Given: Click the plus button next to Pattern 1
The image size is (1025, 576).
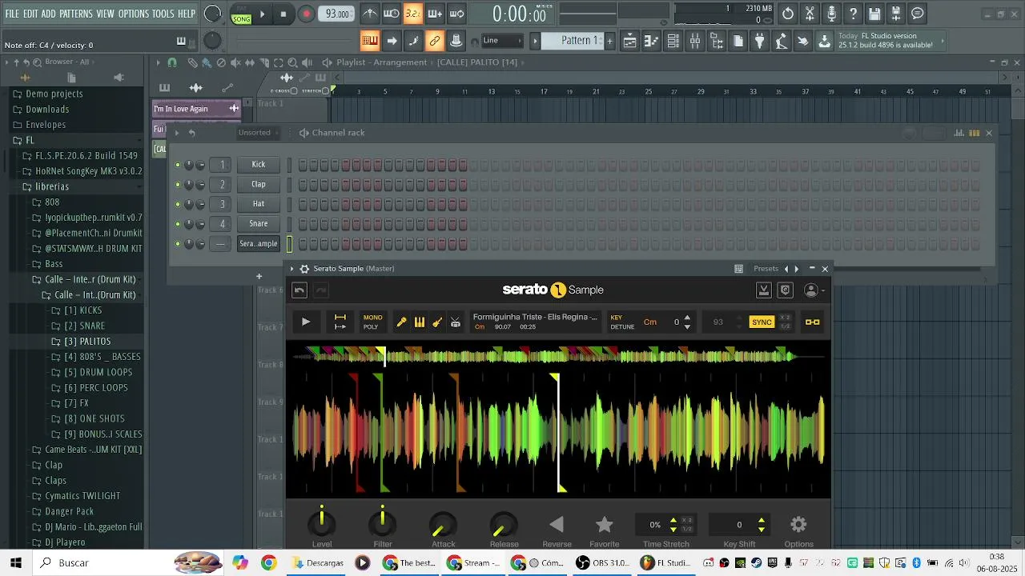Looking at the screenshot, I should 609,41.
